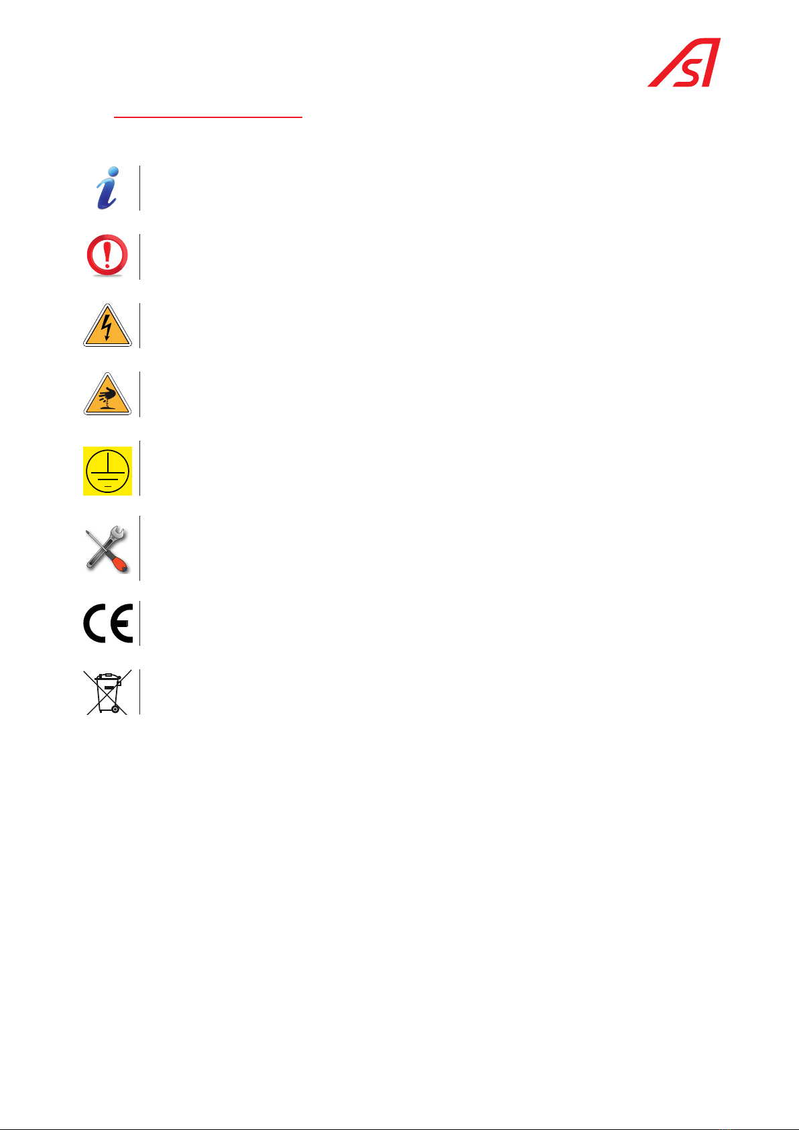The image size is (799, 1130).
Task: Click the divider beside the crossed-out bin
Action: click(x=139, y=691)
